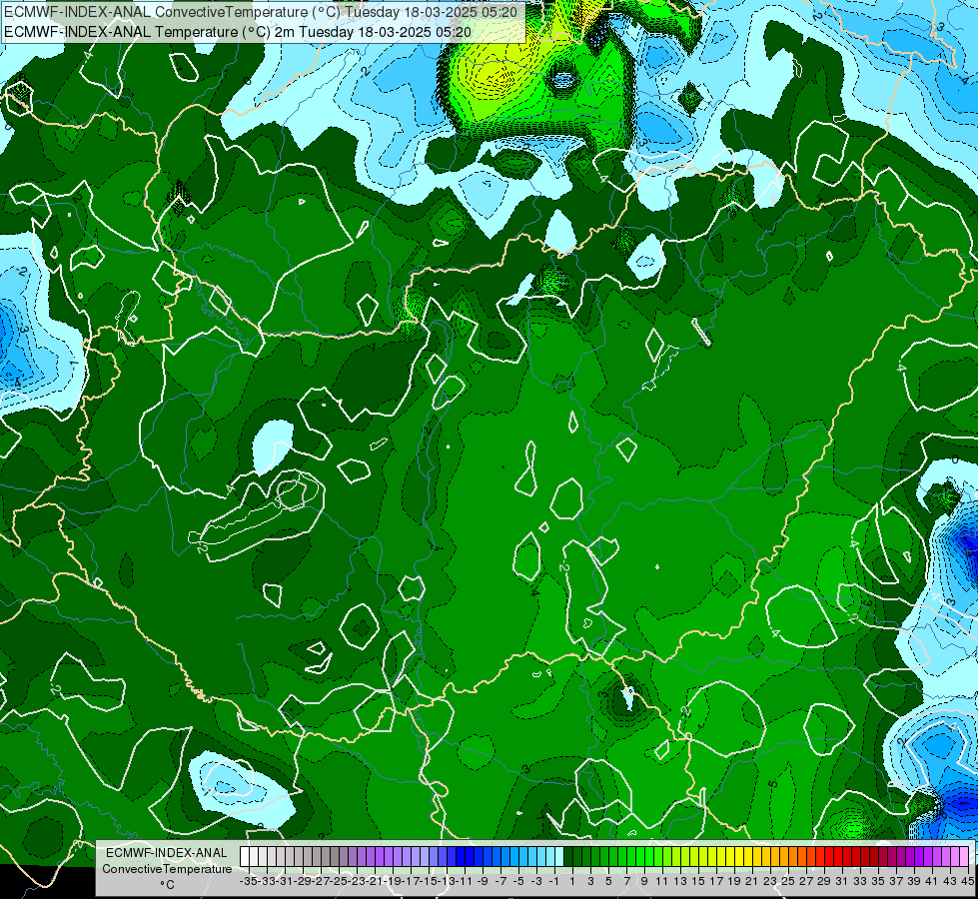The width and height of the screenshot is (978, 899).
Task: Click the white swatch above -35 in legend
Action: [x=245, y=857]
